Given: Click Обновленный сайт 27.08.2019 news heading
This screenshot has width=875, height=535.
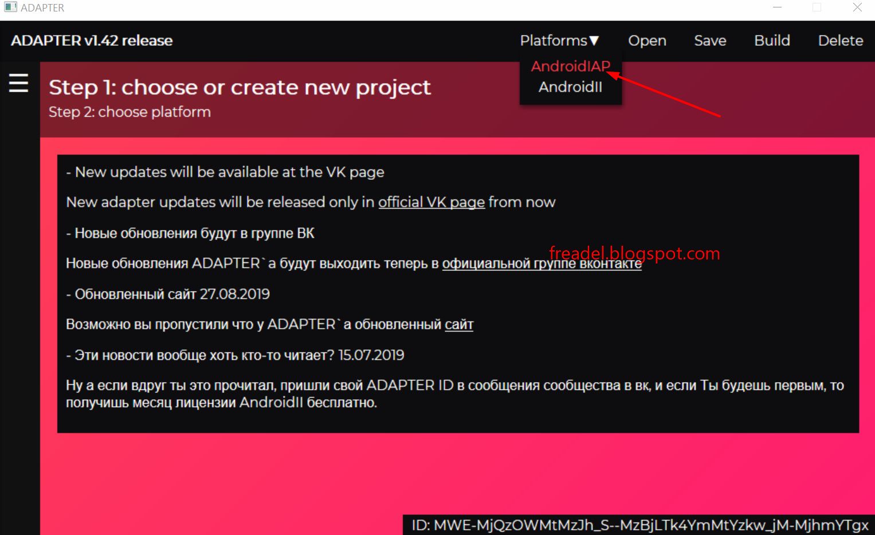Looking at the screenshot, I should [x=168, y=294].
